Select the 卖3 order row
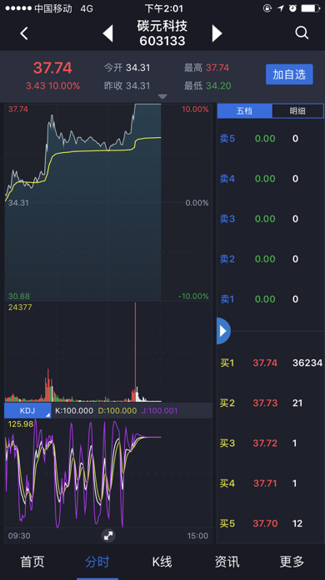This screenshot has width=325, height=580. coord(270,219)
